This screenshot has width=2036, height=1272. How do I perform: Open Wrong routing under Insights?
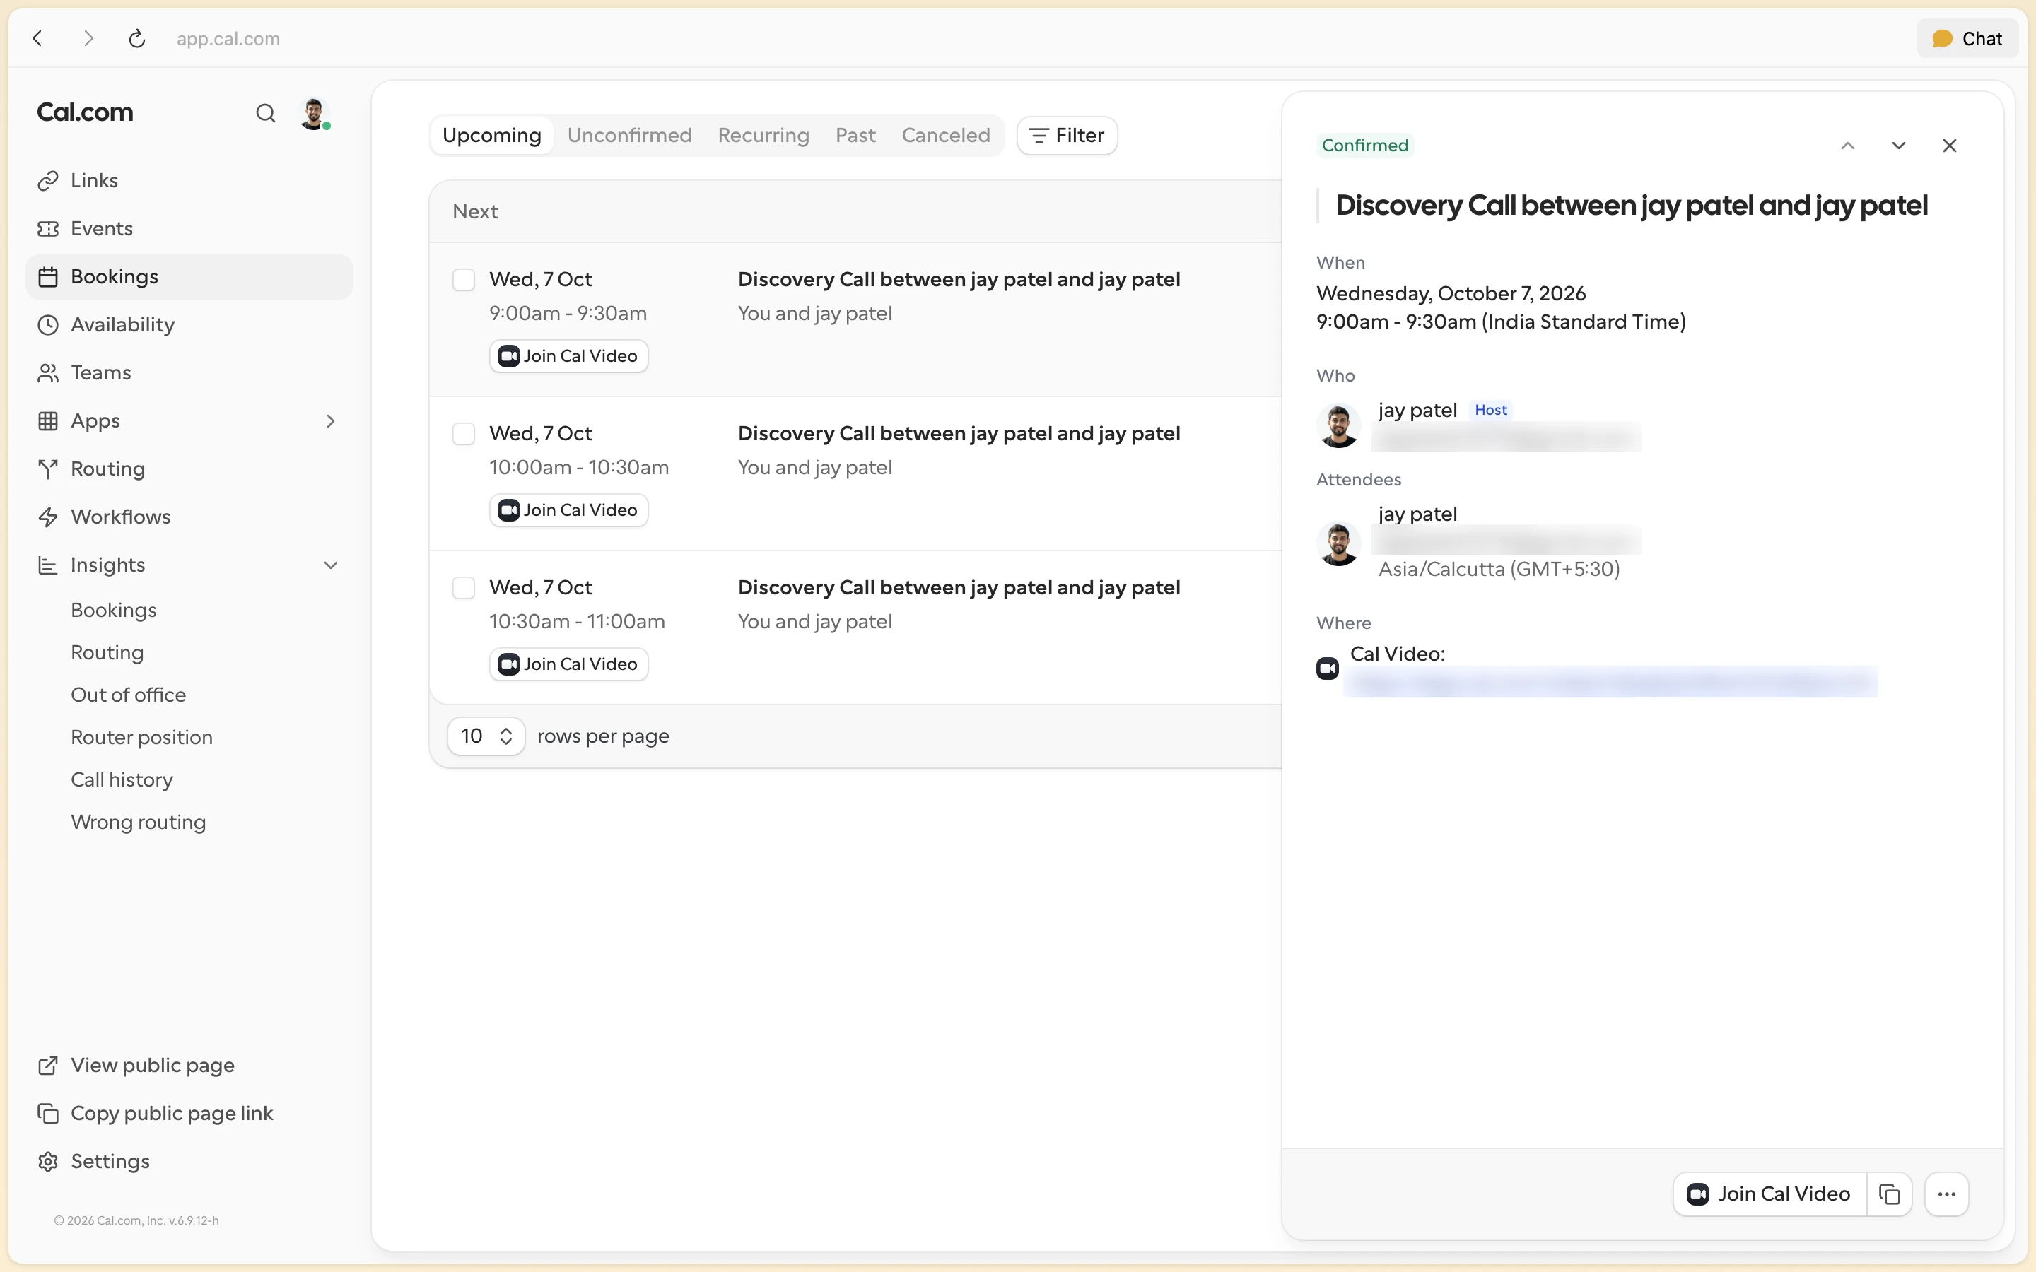[x=138, y=822]
